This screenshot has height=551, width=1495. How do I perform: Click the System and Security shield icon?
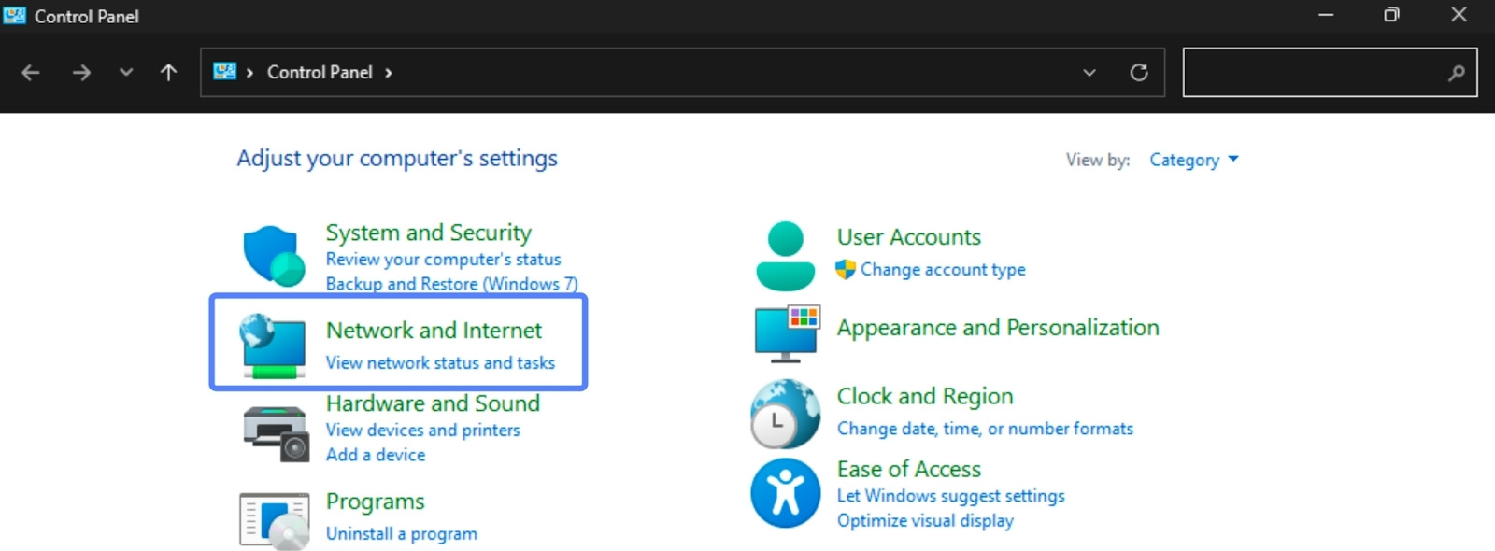click(273, 255)
